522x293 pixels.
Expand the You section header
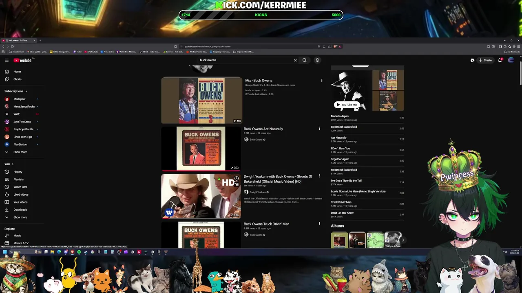(9, 164)
